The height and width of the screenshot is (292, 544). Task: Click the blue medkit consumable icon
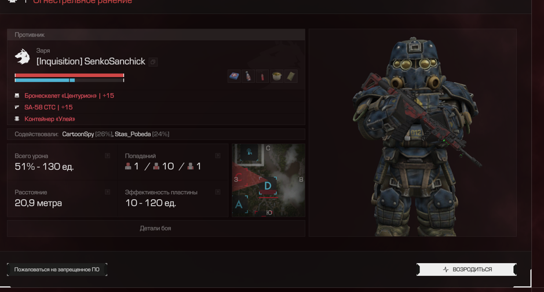pos(234,76)
